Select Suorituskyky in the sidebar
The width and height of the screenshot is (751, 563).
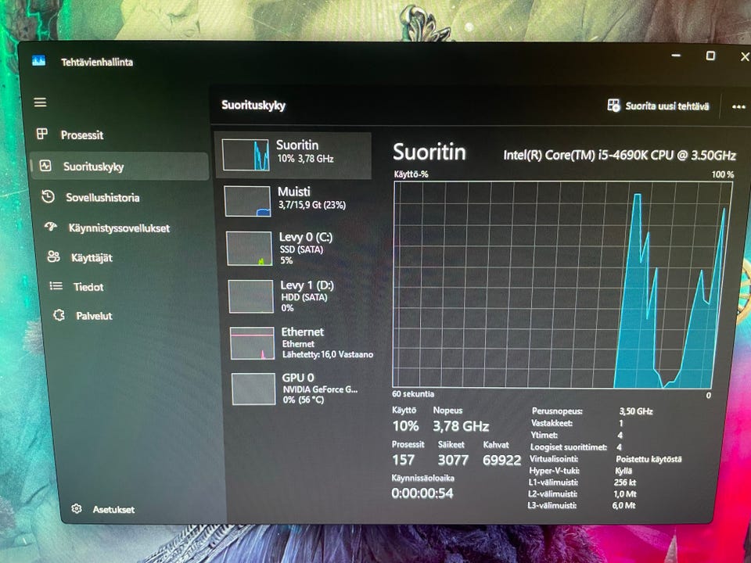pyautogui.click(x=119, y=166)
